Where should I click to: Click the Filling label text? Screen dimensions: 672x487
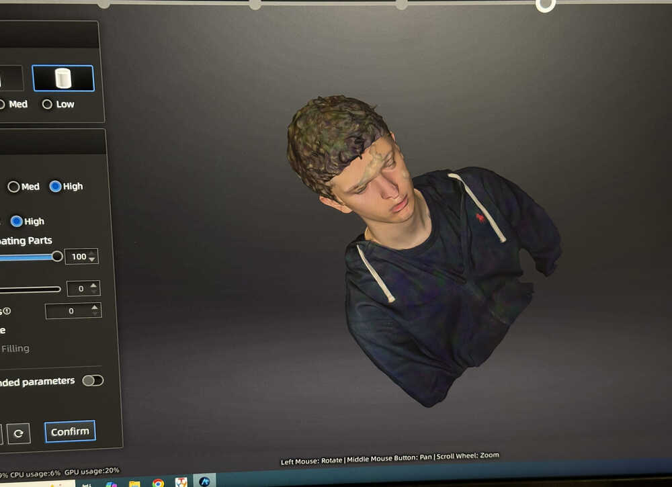(15, 349)
